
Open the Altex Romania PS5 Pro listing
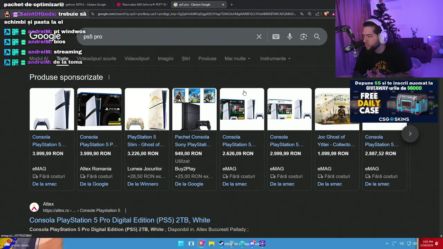(99, 139)
